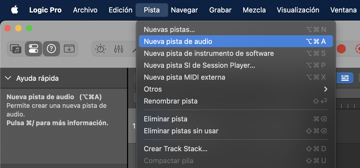Image resolution: width=360 pixels, height=168 pixels.
Task: Toggle the Quick Help question-mark button
Action: (x=51, y=49)
